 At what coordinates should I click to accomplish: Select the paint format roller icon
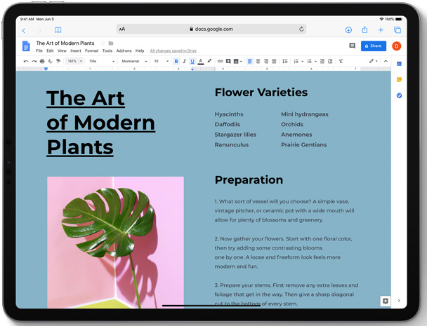58,62
